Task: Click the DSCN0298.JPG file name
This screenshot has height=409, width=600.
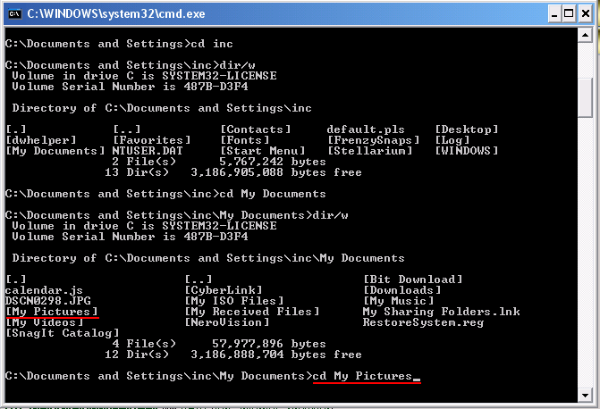Action: [x=48, y=301]
